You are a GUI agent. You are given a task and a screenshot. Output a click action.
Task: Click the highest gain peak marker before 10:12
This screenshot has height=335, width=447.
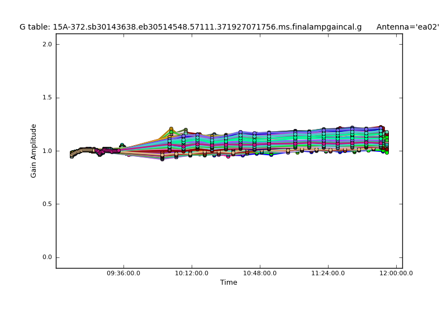(171, 129)
